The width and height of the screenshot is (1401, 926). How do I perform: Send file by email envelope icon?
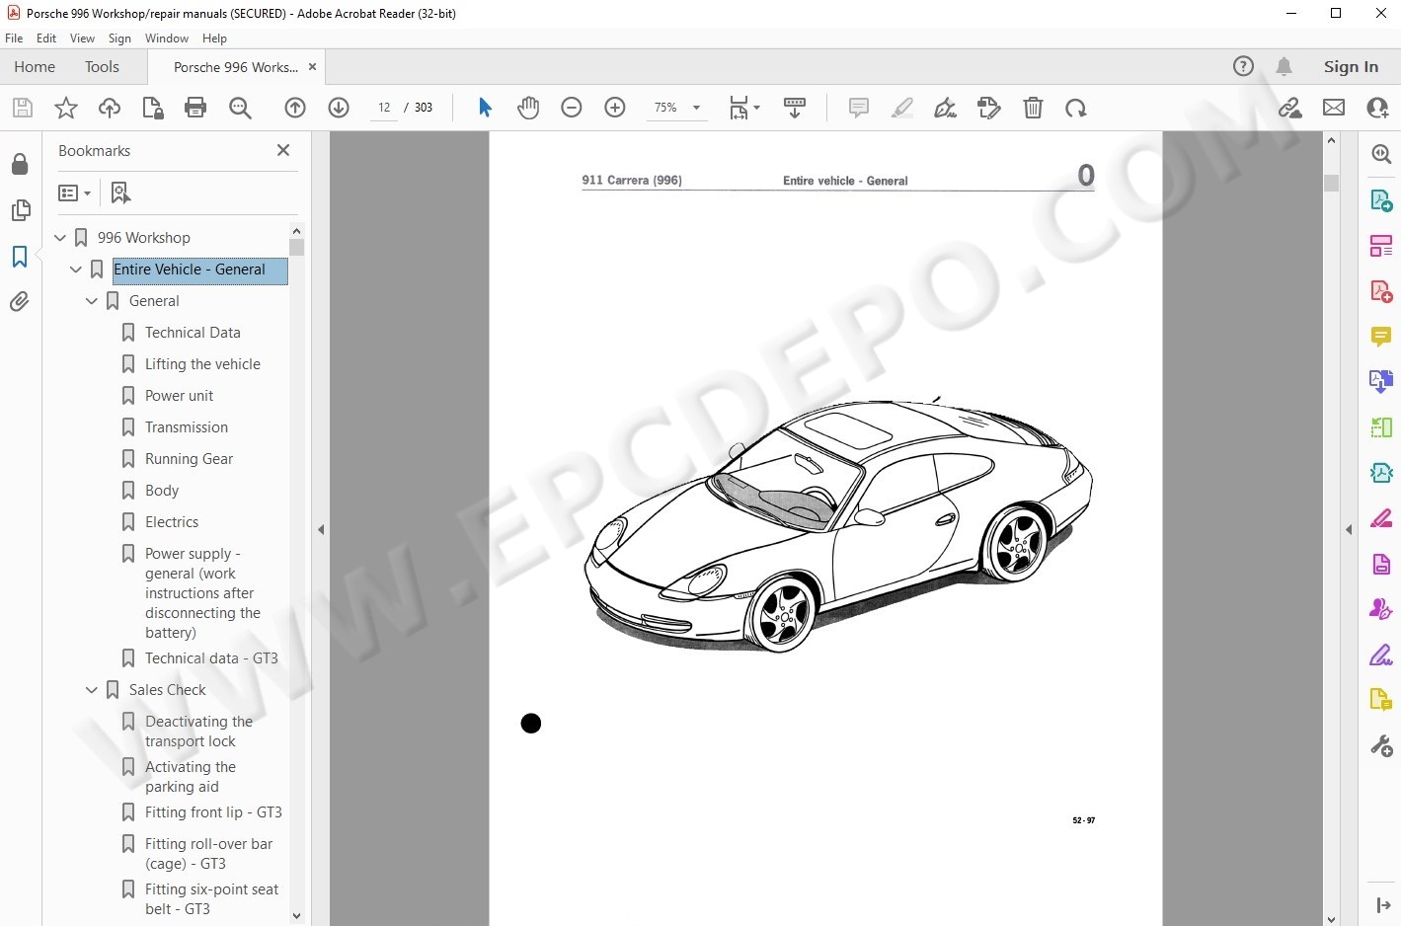click(x=1334, y=108)
